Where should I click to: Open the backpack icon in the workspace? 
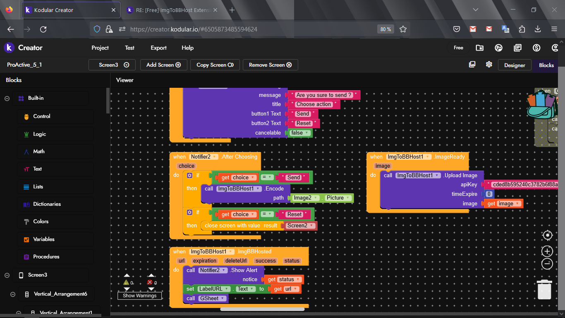[x=542, y=106]
